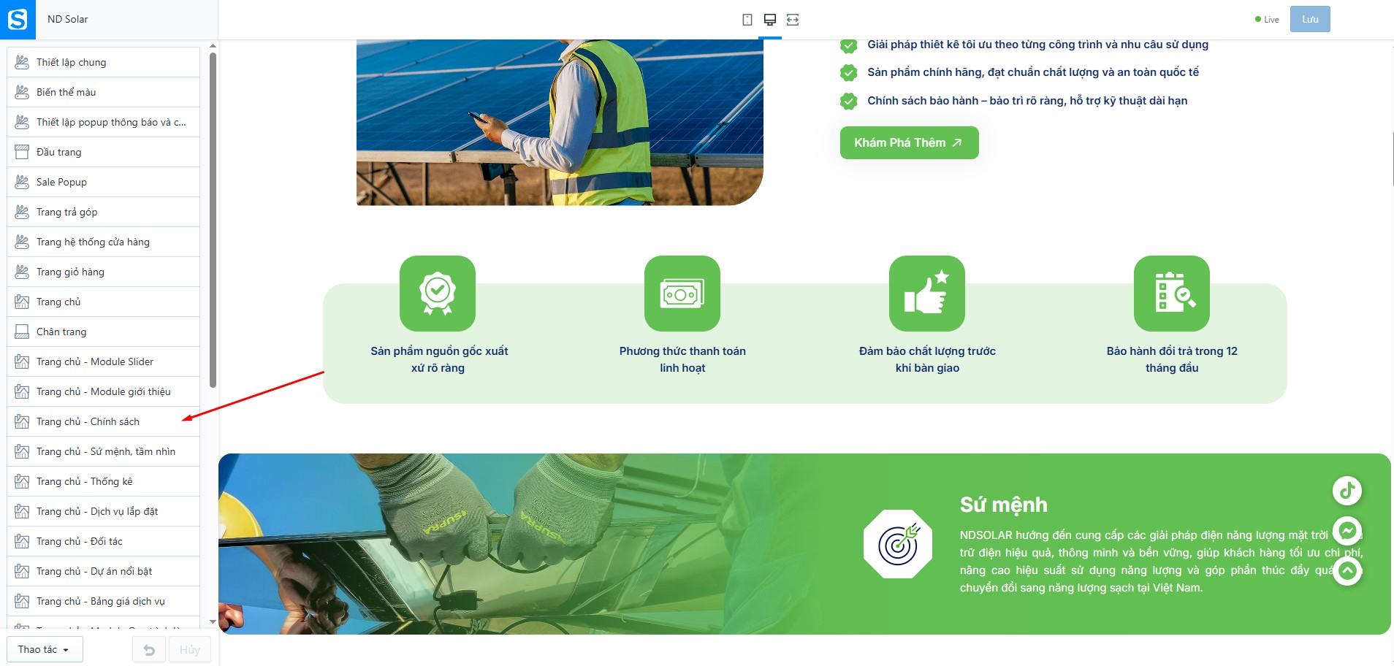Click 'Đảm bảo chất lượng trước khi bàn giao'
This screenshot has height=666, width=1394.
point(927,359)
